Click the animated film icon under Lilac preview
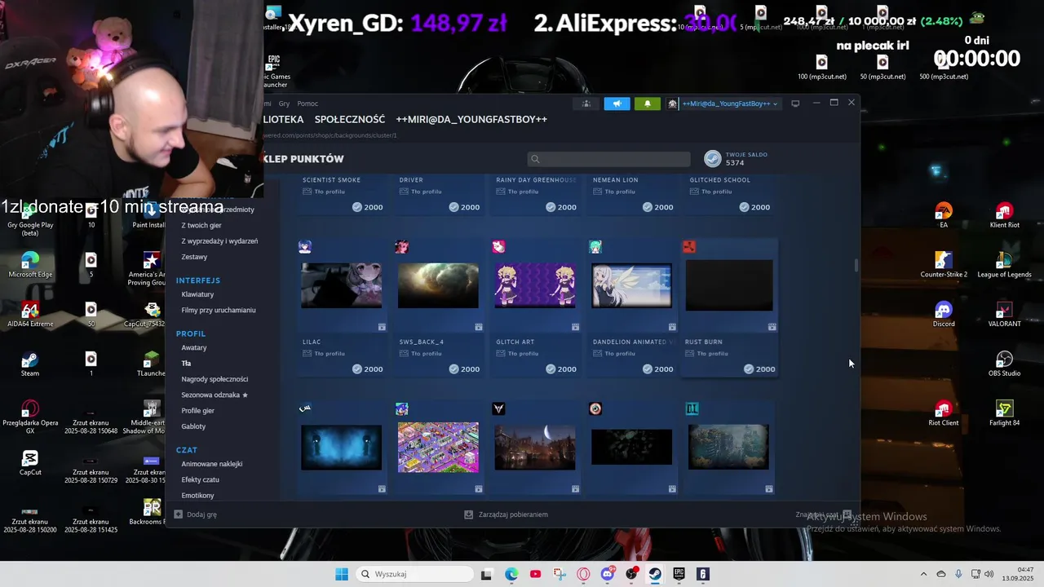The width and height of the screenshot is (1044, 587). pos(382,327)
